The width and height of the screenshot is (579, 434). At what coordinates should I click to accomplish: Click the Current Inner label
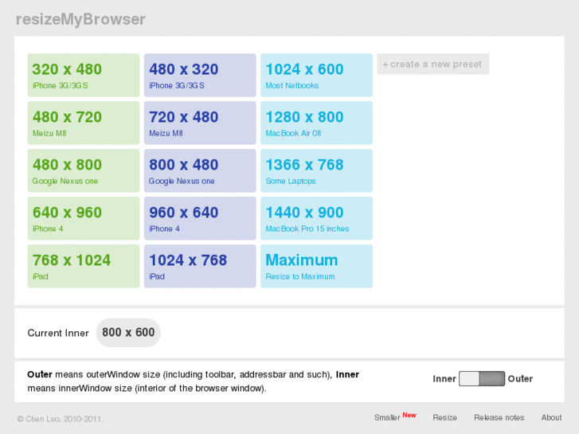[58, 333]
